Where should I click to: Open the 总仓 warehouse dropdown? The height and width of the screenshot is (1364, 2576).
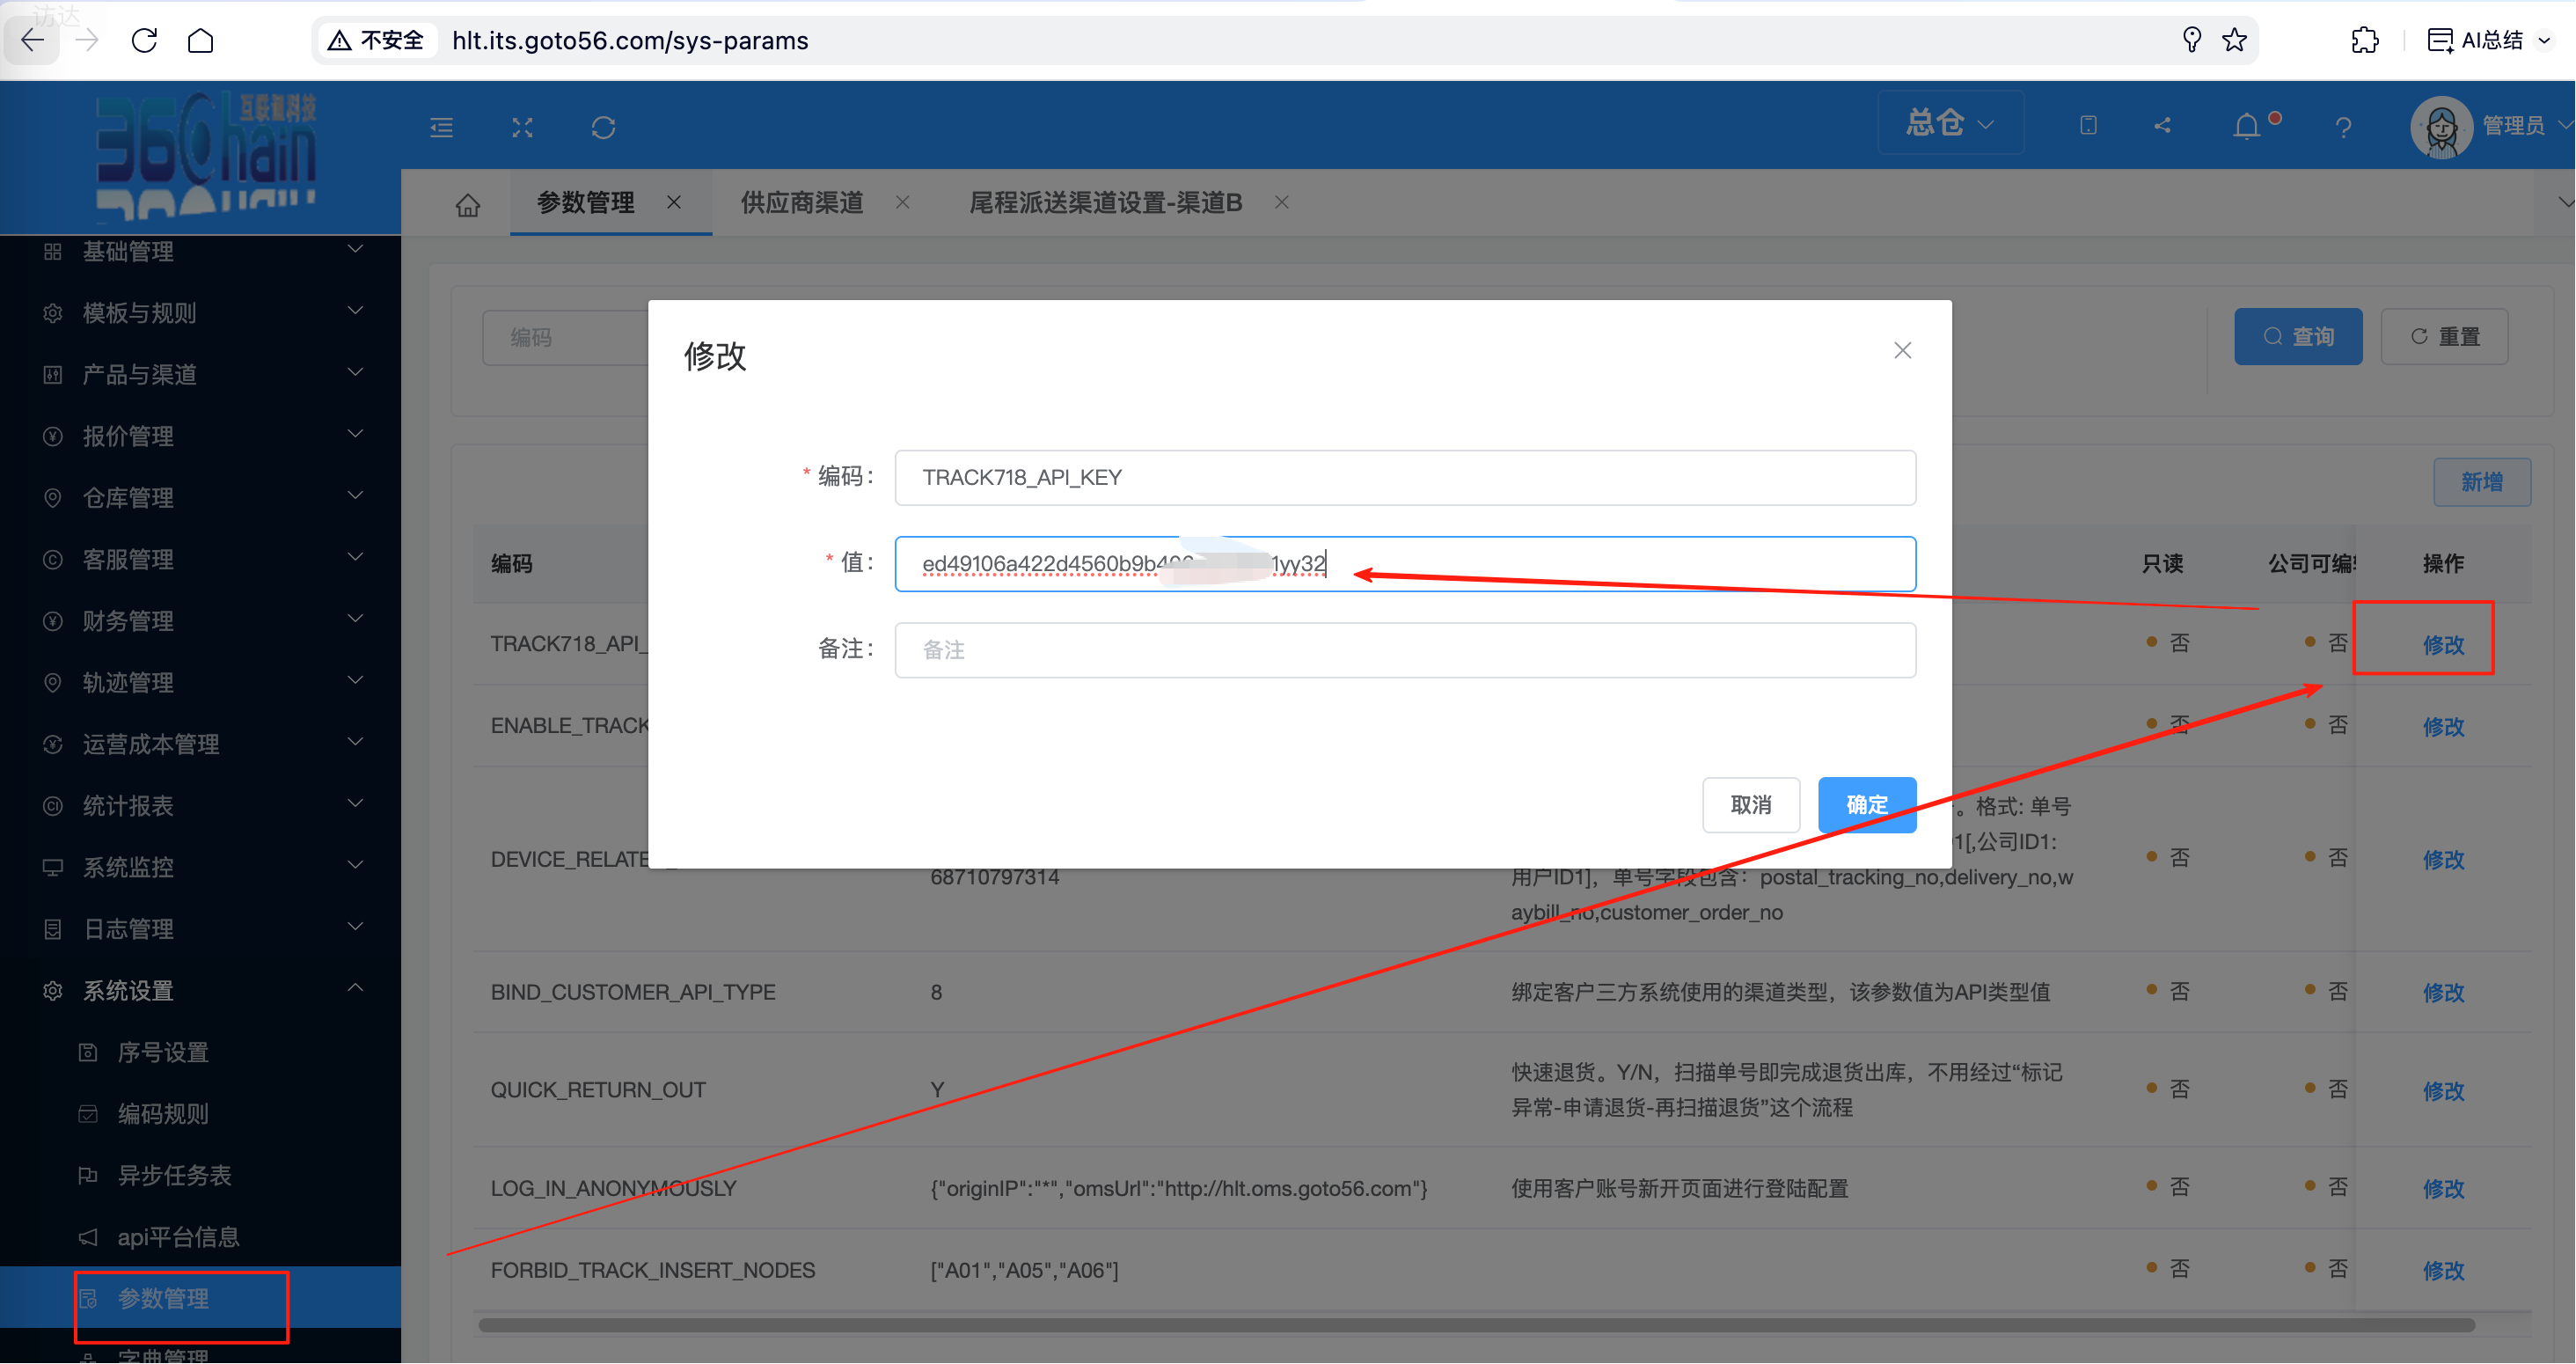click(1950, 123)
